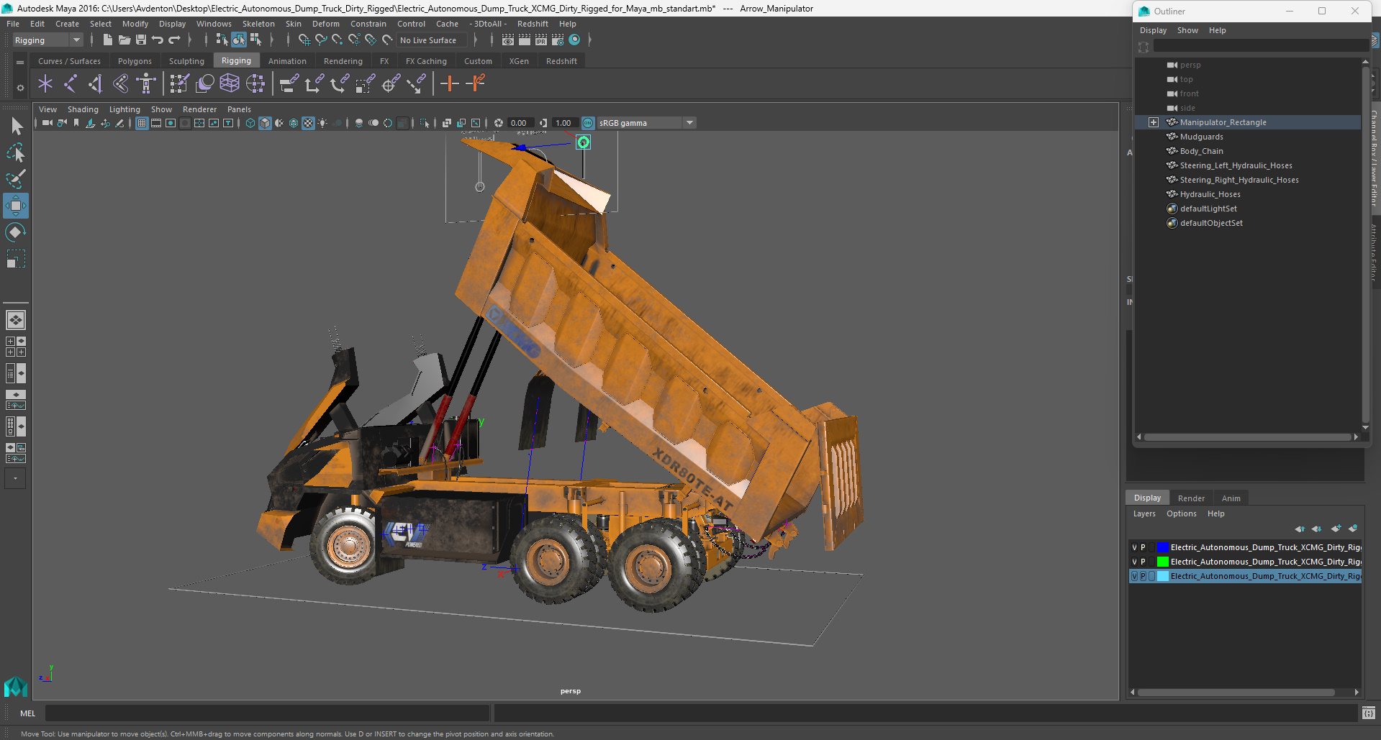Viewport: 1381px width, 740px height.
Task: Click the Lattice deformer shelf icon
Action: [230, 84]
